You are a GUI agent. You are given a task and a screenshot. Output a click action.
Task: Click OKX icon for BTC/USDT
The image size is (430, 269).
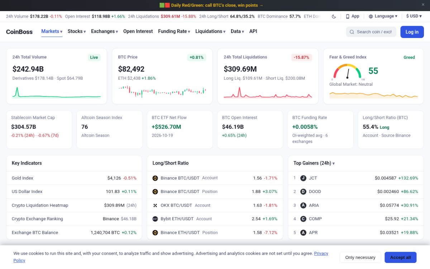(x=155, y=205)
